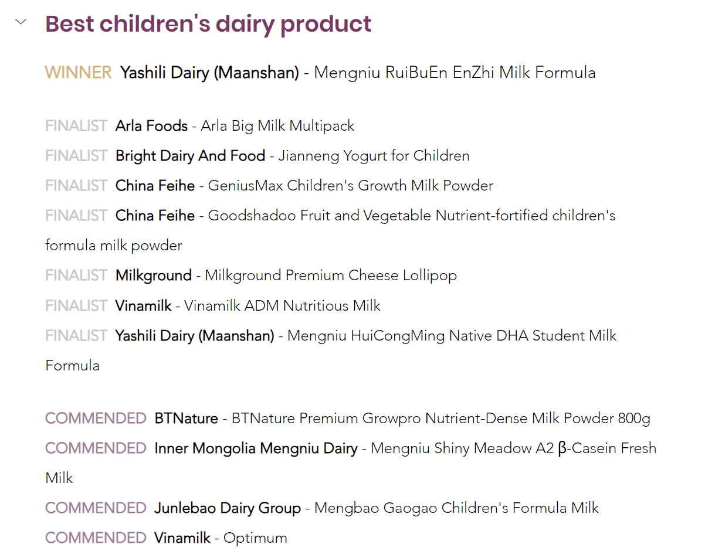Viewport: 705px width, 558px height.
Task: Select Milkground Premium Cheese Lollipop text
Action: coord(331,275)
